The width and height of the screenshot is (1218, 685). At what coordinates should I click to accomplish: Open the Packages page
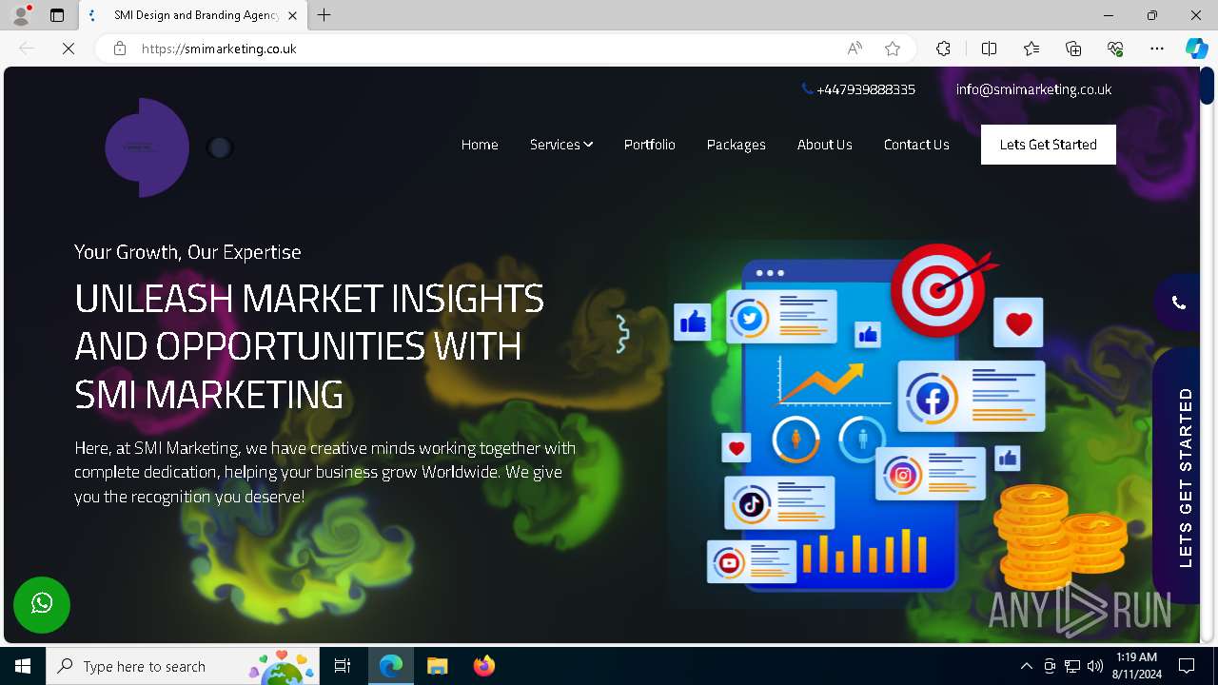[737, 145]
